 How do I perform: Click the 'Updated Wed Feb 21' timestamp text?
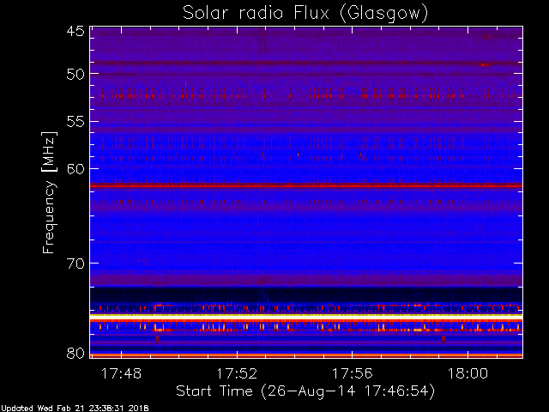75,409
